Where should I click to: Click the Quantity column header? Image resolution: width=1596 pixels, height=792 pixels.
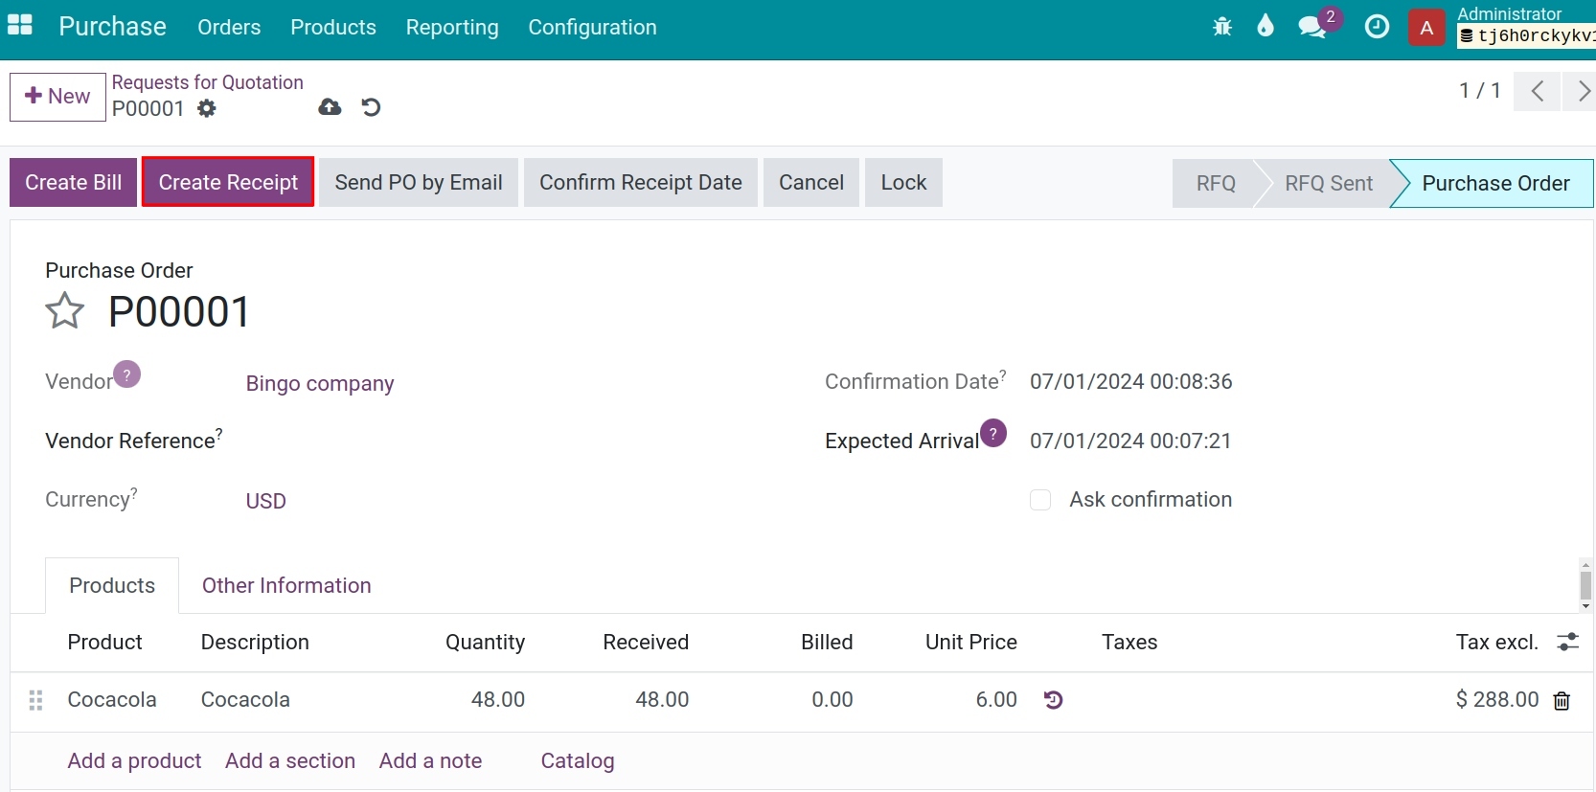click(485, 642)
